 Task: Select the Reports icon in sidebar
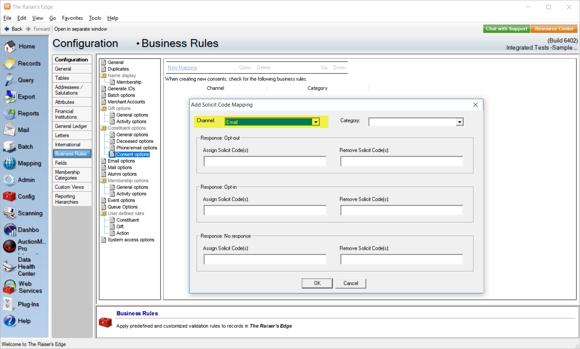9,114
